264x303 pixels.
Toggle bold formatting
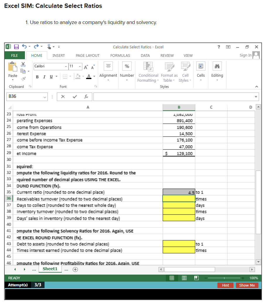[x=37, y=76]
